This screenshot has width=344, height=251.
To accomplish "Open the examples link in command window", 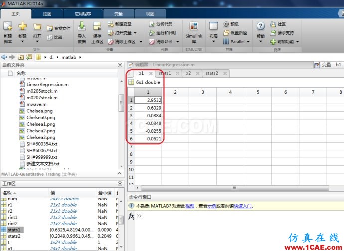I will pyautogui.click(x=212, y=206).
